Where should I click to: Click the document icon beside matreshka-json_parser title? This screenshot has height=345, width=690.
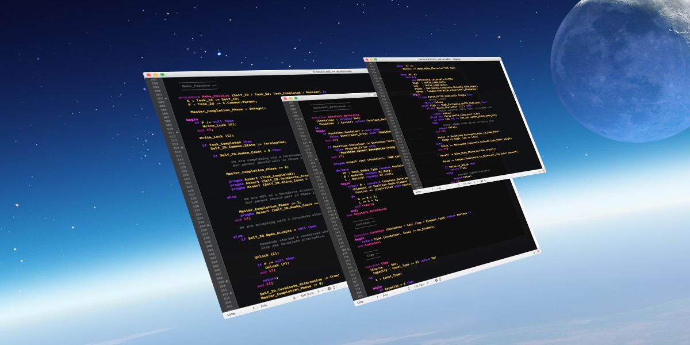415,59
